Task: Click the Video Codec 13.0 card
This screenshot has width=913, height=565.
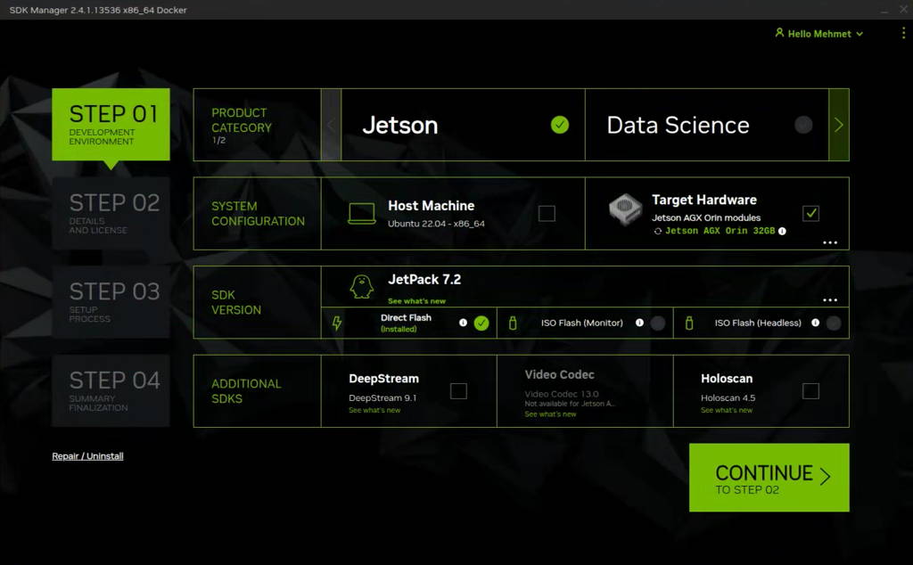Action: (585, 391)
